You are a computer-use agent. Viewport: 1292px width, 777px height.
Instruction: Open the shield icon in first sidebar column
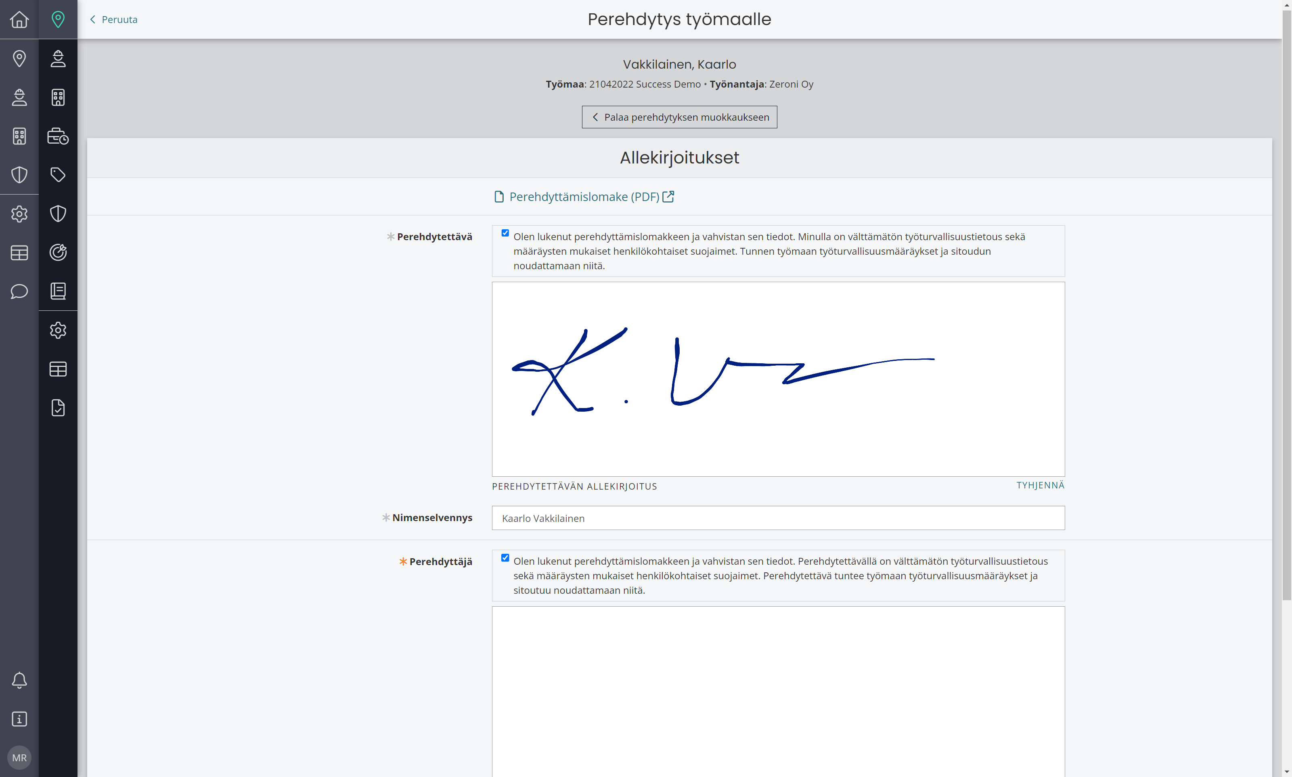point(19,174)
